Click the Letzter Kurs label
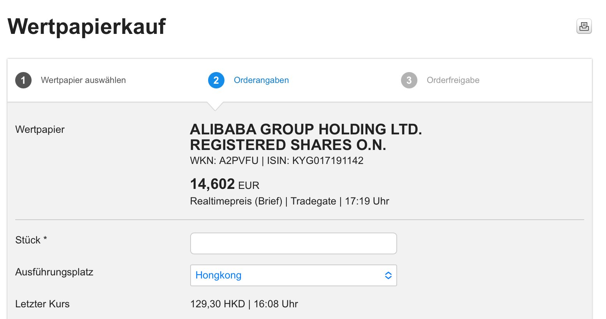Screen dimensions: 606x319 click(x=42, y=304)
